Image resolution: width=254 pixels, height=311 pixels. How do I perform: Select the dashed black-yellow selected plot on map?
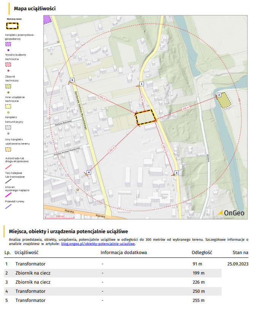pos(145,117)
